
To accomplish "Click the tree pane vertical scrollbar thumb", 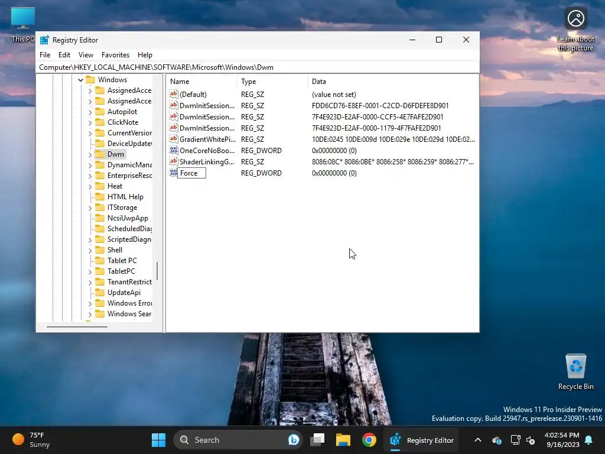I will tap(157, 271).
